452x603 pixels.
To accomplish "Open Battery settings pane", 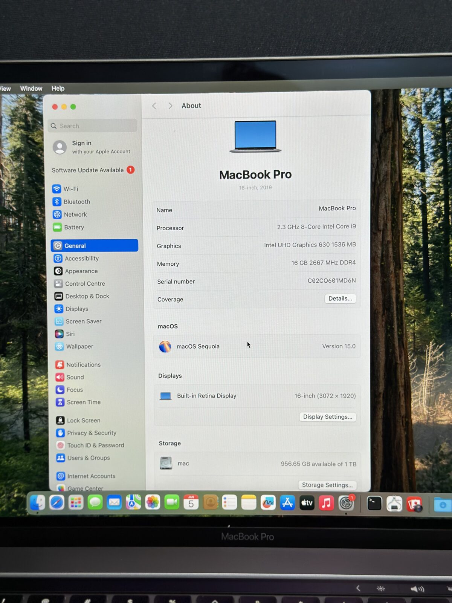I will click(x=68, y=227).
